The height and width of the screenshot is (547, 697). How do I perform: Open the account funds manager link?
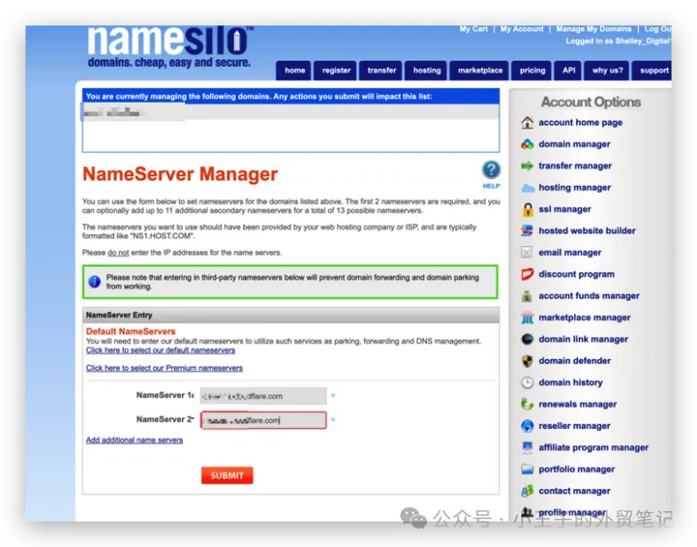pyautogui.click(x=589, y=295)
